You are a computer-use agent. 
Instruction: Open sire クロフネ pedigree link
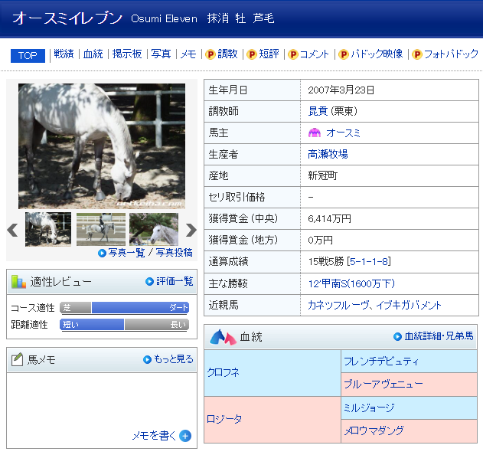point(224,372)
